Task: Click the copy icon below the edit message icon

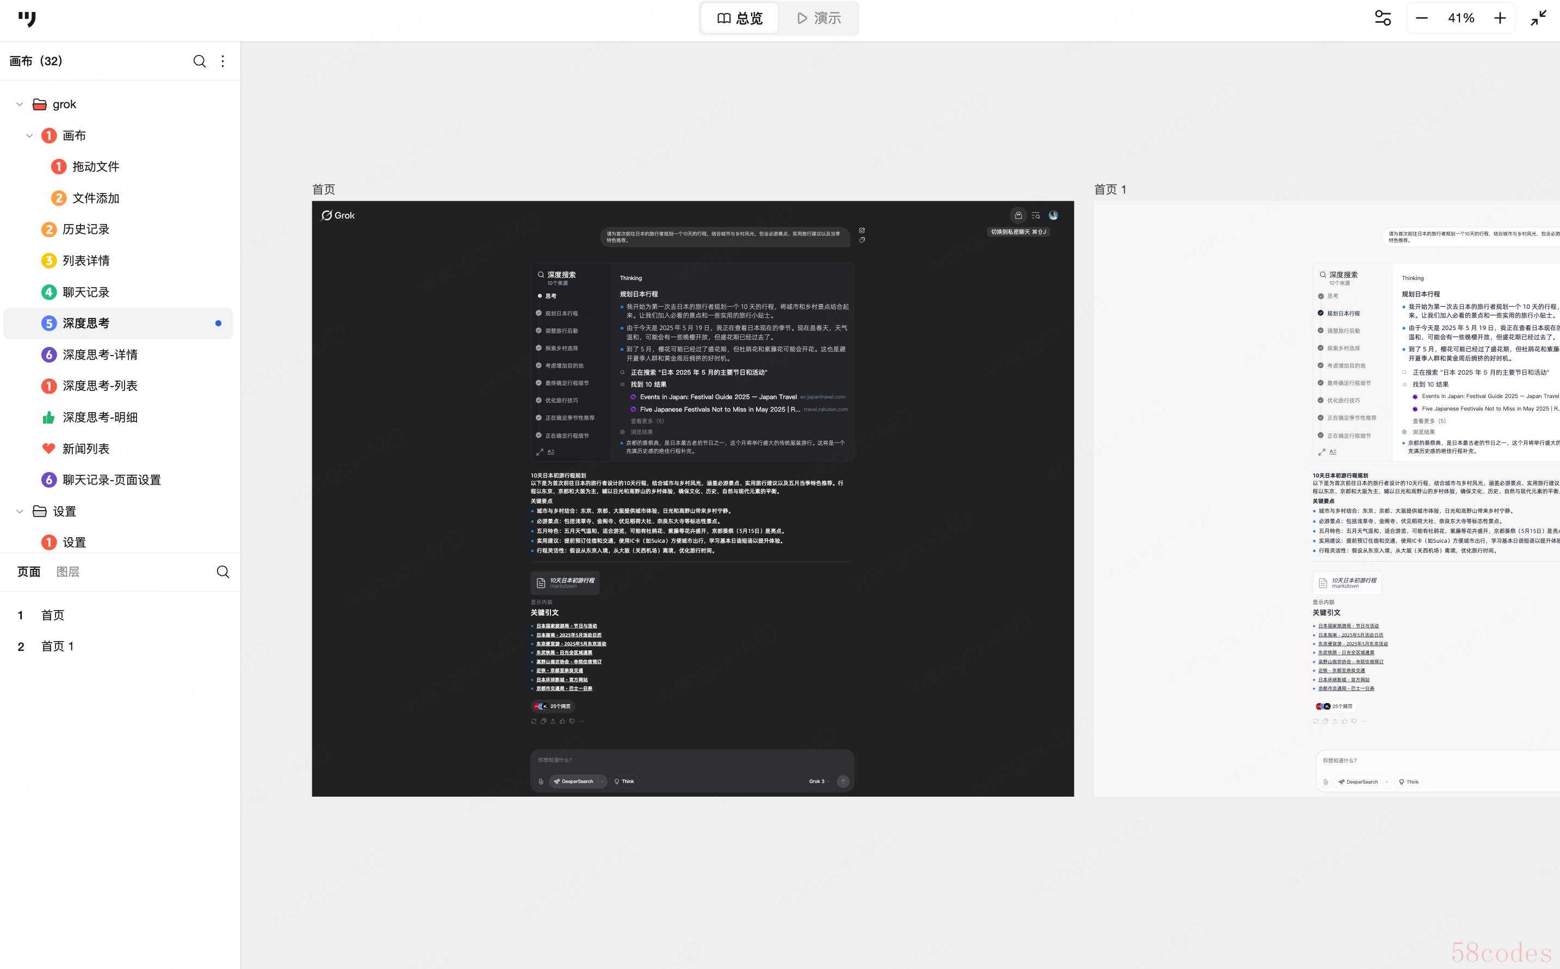Action: click(x=862, y=240)
